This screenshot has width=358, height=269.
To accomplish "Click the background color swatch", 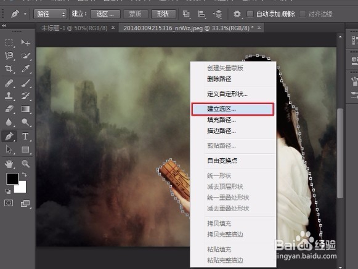I will click(22, 188).
